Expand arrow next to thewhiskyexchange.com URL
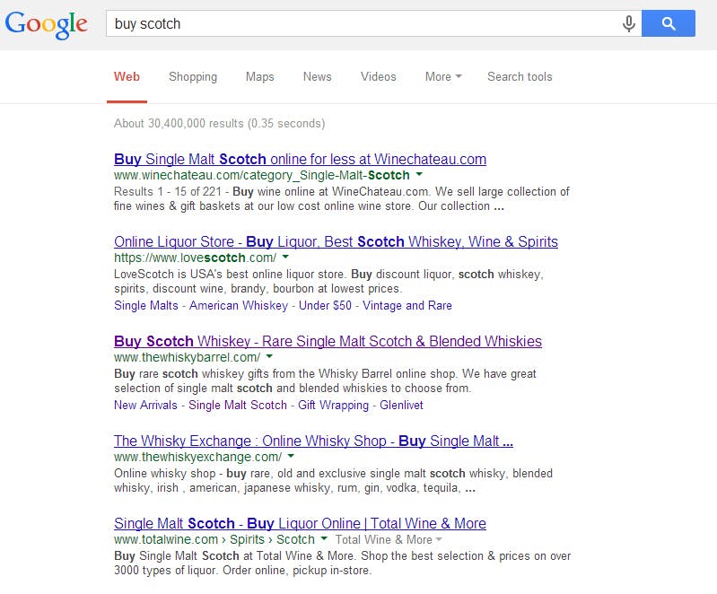 pyautogui.click(x=291, y=456)
